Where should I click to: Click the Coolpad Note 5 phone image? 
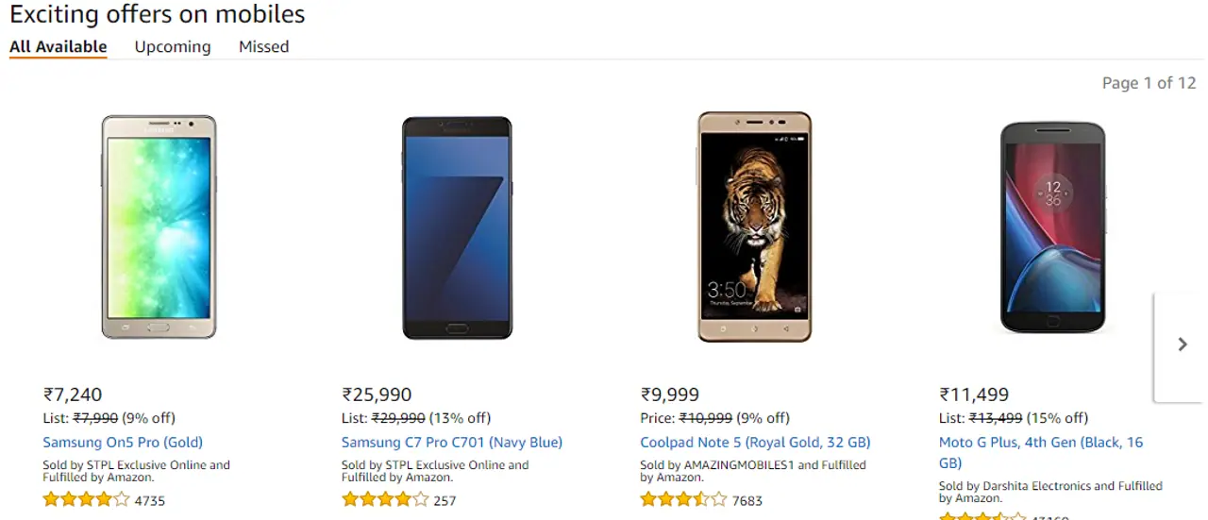(755, 226)
